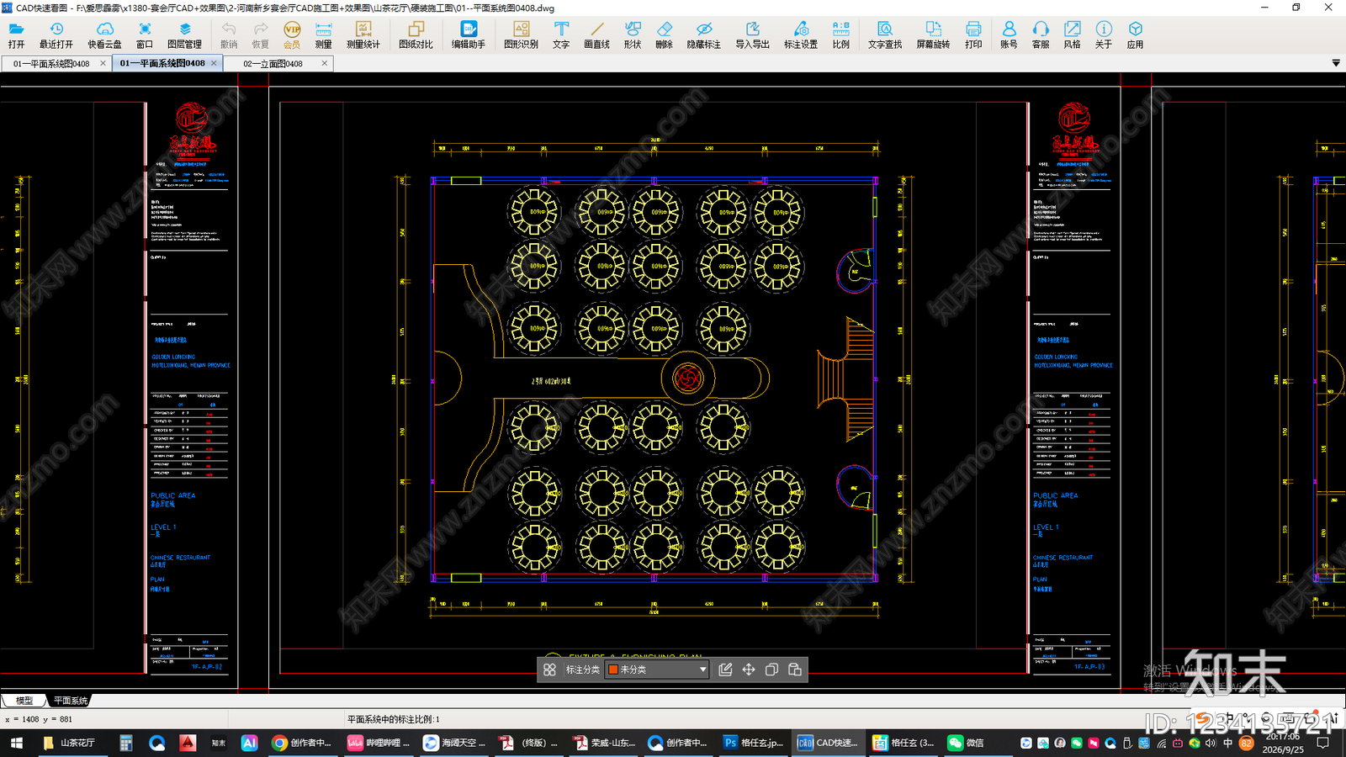Open the 最近打开 recent files list
Viewport: 1346px width, 757px height.
(56, 35)
